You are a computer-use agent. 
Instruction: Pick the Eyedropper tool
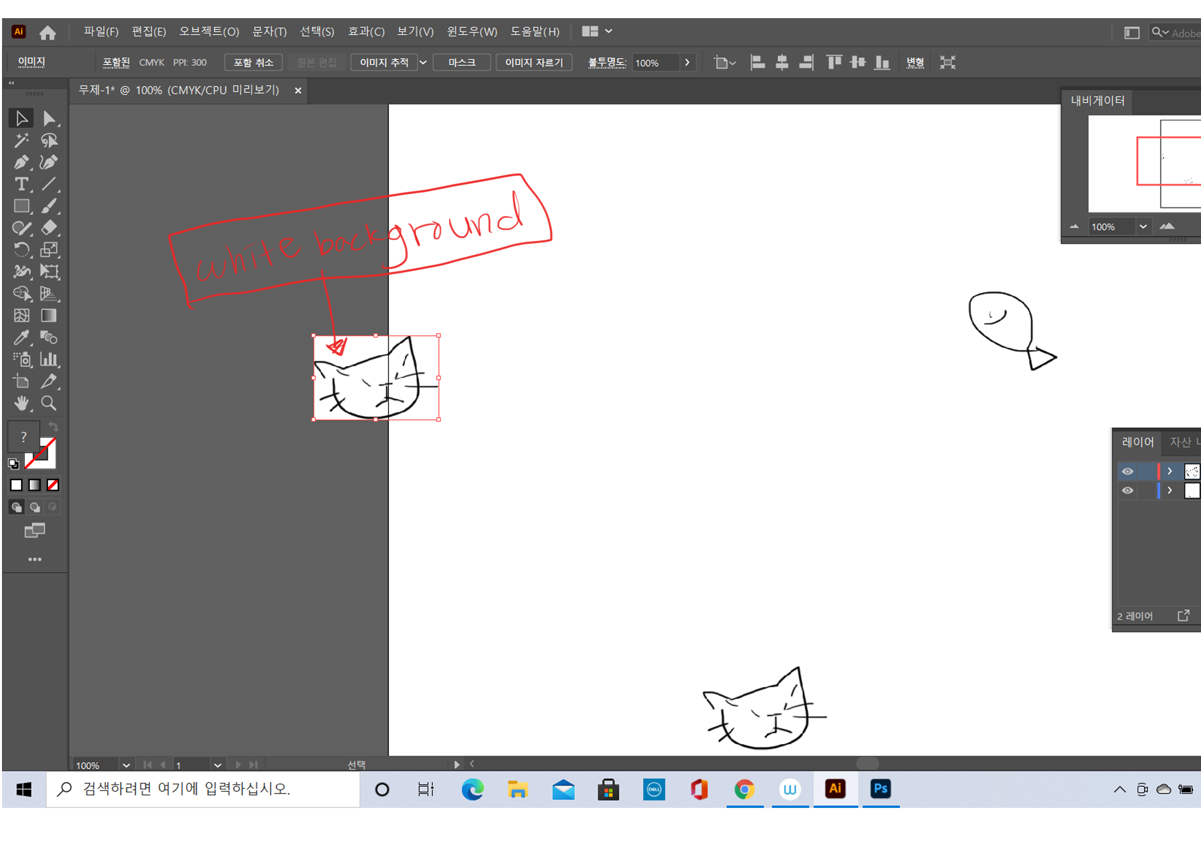click(21, 338)
